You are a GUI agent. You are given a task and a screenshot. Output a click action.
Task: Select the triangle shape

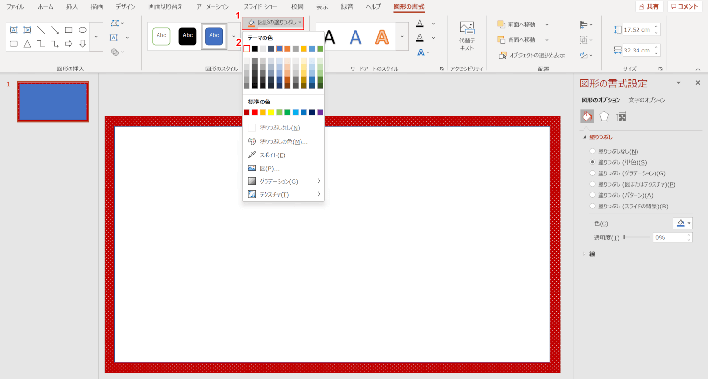coord(27,44)
